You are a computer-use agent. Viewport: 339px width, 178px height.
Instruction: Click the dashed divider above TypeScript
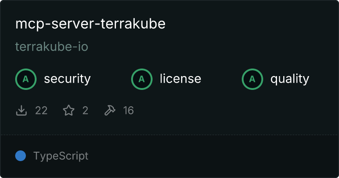click(x=169, y=135)
